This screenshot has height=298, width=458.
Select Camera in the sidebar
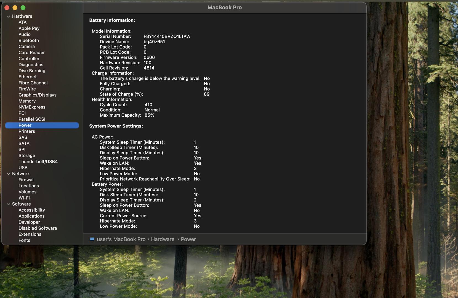[x=27, y=47]
